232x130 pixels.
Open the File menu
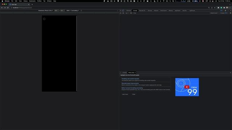click(12, 1)
